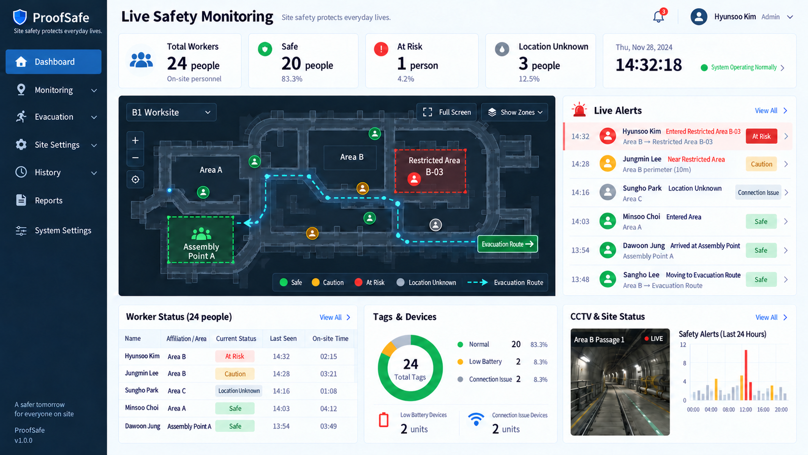The height and width of the screenshot is (455, 808).
Task: Click View All in CCTV & Site Status
Action: (x=771, y=317)
